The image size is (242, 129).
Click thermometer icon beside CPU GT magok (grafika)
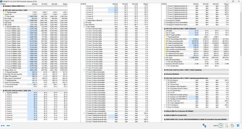(x=165, y=35)
